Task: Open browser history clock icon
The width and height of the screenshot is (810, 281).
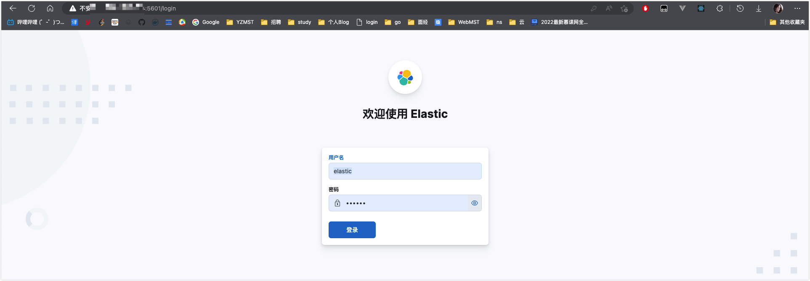Action: pyautogui.click(x=740, y=8)
